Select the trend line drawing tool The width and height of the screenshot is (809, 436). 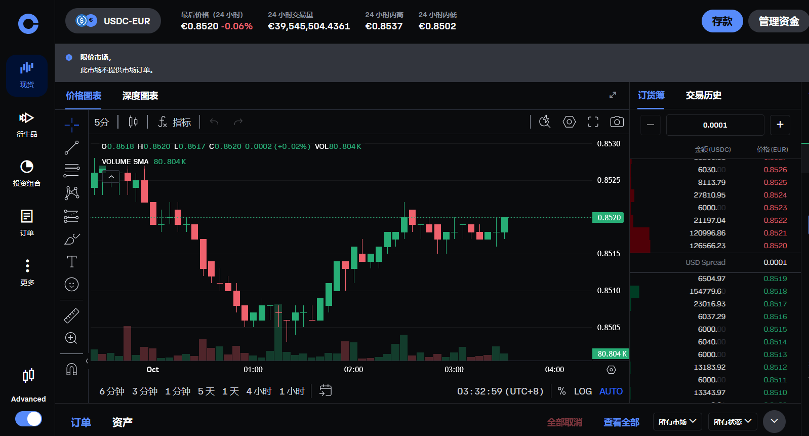[x=71, y=147]
